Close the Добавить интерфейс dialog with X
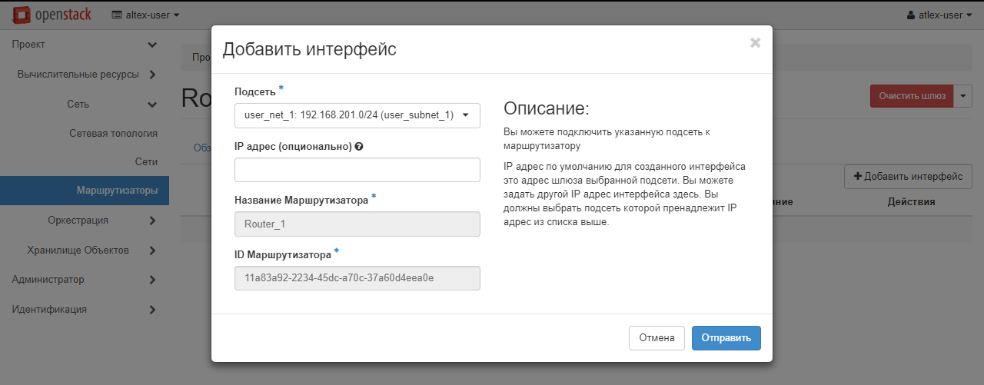The image size is (984, 385). 755,43
